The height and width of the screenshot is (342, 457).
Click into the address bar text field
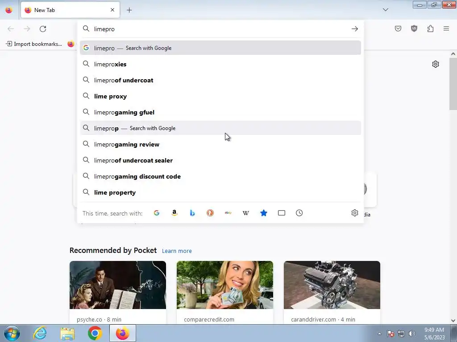[x=220, y=29]
